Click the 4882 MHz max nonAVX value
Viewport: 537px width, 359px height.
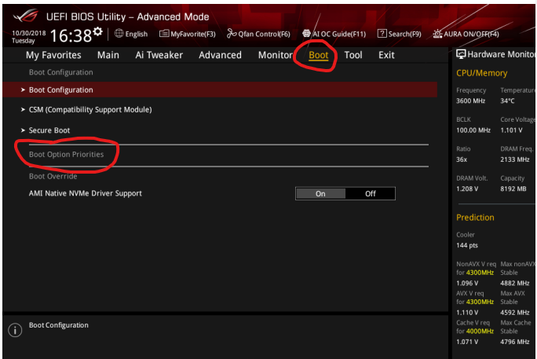pos(515,284)
